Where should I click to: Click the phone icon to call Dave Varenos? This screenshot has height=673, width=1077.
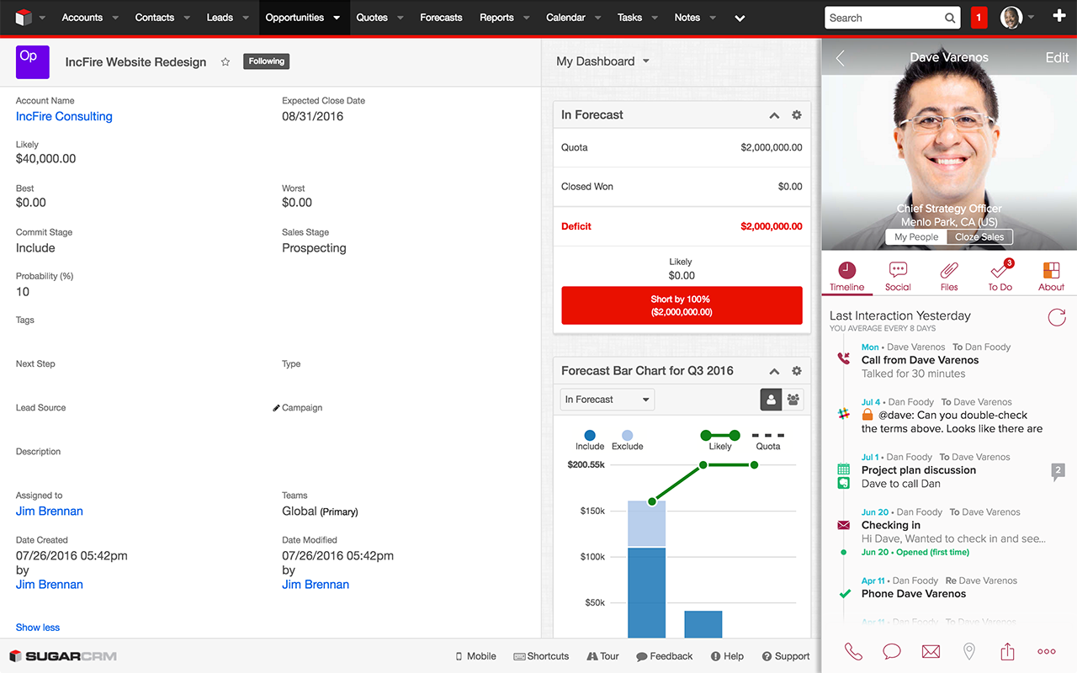pos(852,650)
